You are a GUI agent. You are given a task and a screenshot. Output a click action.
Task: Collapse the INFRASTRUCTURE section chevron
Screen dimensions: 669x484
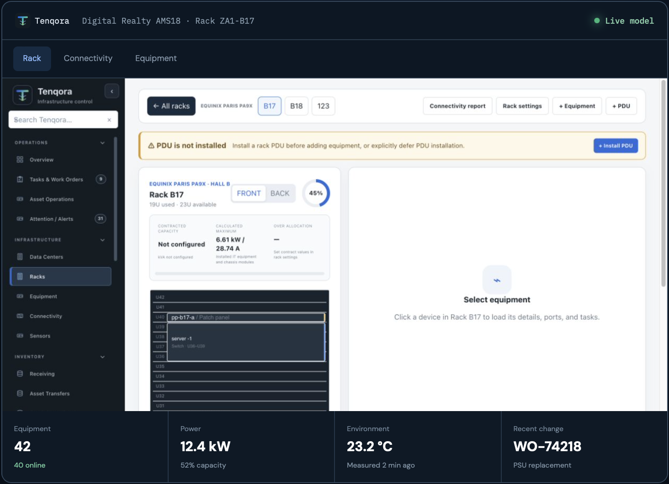point(103,240)
